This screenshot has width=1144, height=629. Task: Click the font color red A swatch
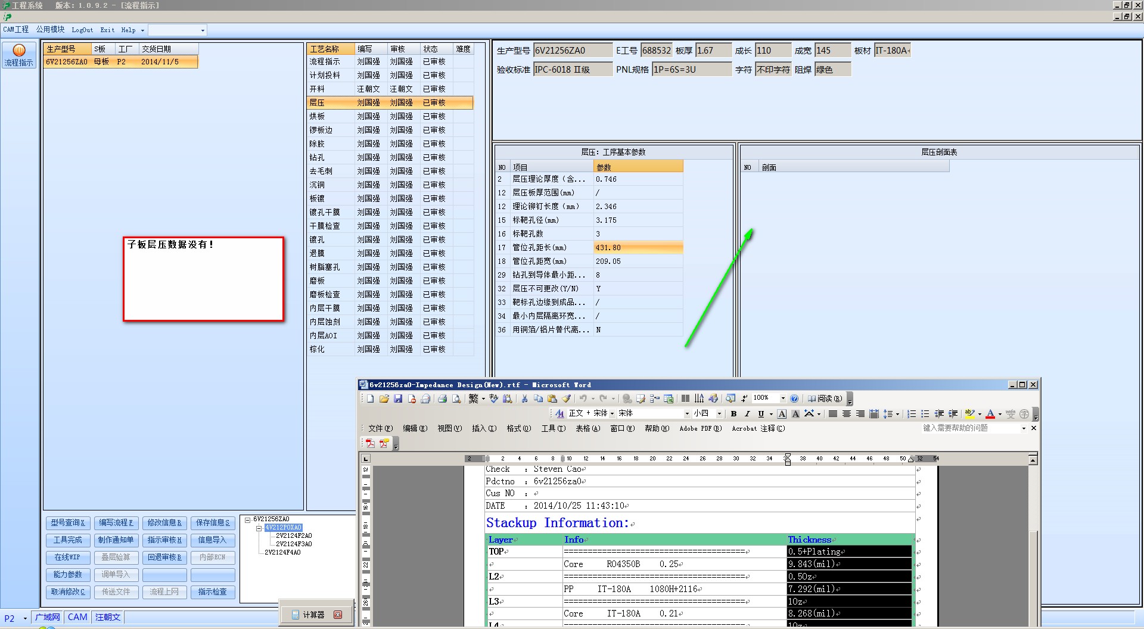[990, 414]
